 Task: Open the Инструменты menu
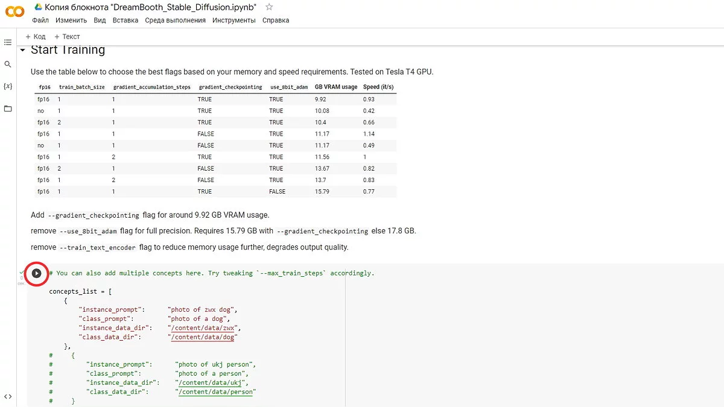pos(233,21)
